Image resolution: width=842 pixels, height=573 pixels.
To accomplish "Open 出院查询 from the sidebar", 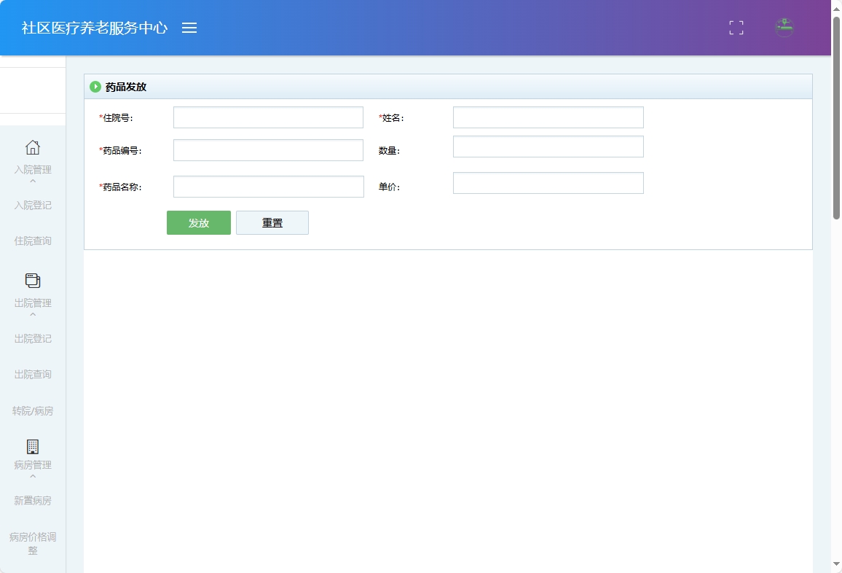I will point(33,374).
